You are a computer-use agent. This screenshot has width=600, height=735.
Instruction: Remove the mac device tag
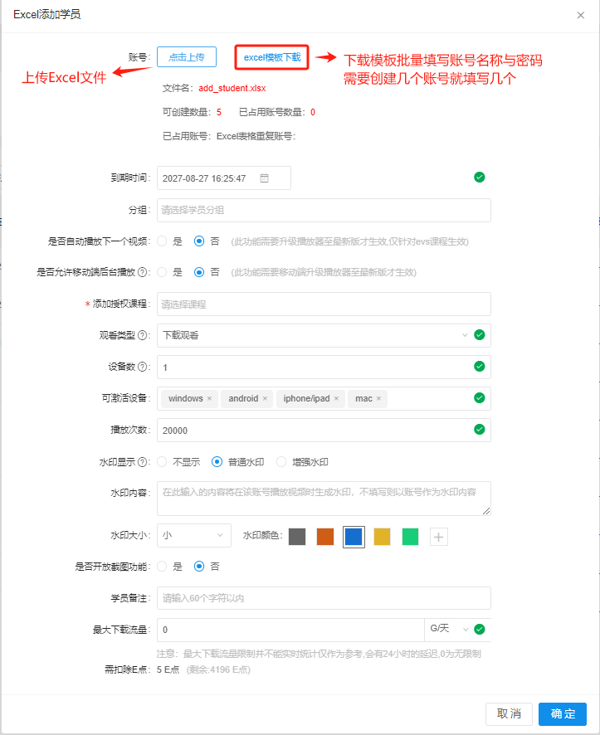(x=378, y=399)
